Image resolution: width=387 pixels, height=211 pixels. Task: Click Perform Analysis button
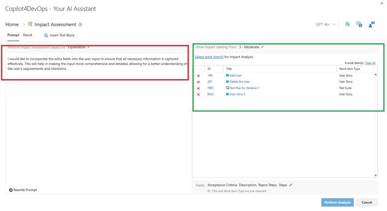337,202
